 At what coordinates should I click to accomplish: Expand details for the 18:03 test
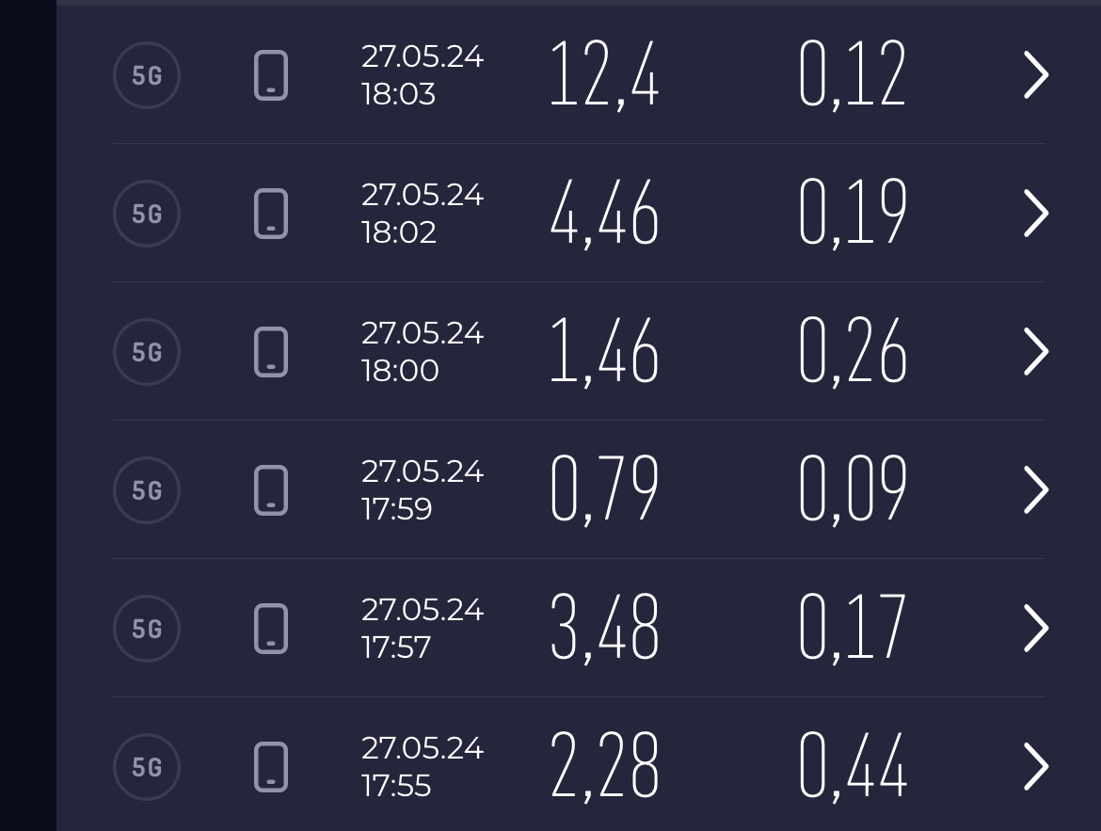[1035, 75]
